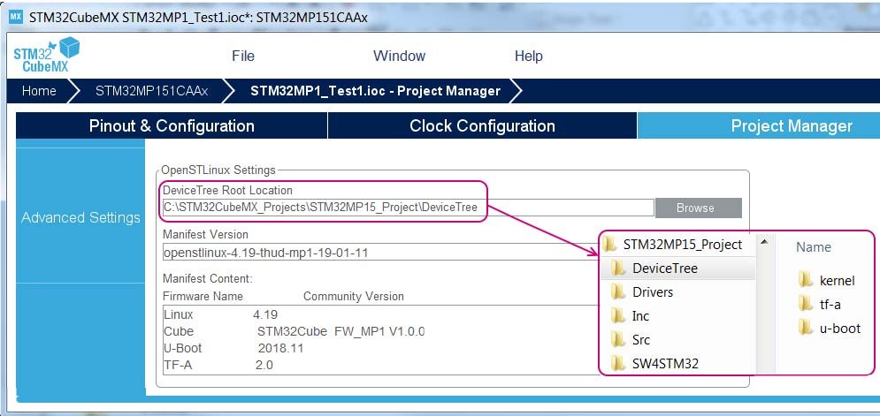Viewport: 880px width, 416px height.
Task: Click the tf-a folder icon
Action: point(806,303)
